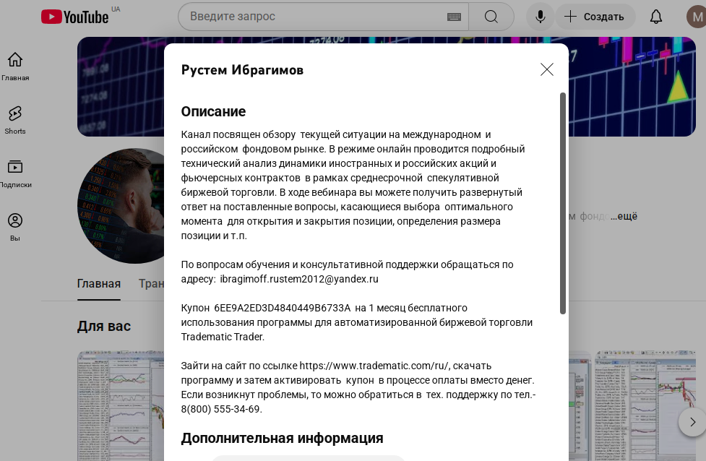The width and height of the screenshot is (706, 461).
Task: Open Подписки in the sidebar
Action: 15,173
